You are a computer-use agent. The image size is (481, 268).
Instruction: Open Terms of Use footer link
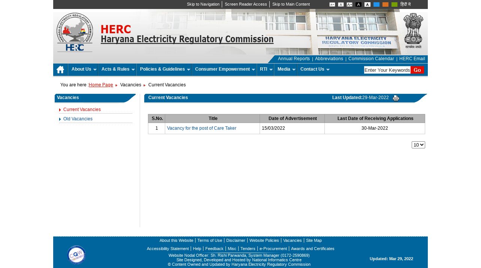(210, 240)
